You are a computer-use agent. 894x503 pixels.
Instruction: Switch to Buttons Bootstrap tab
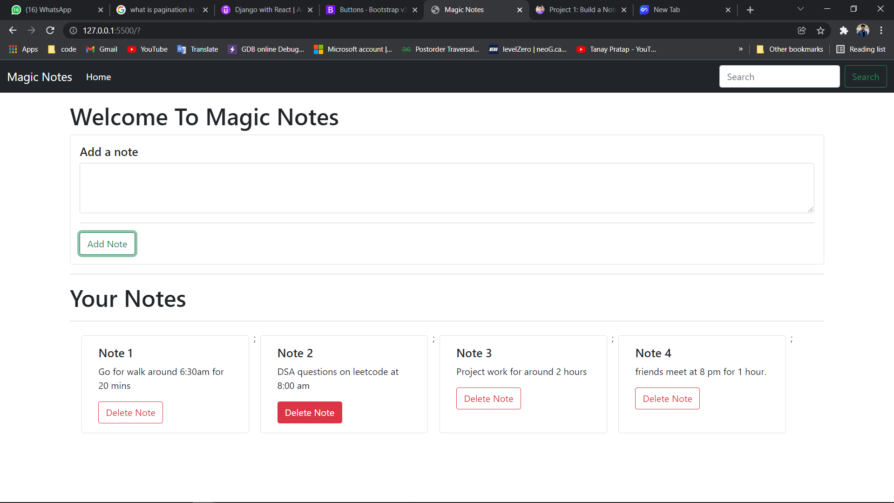pyautogui.click(x=368, y=10)
